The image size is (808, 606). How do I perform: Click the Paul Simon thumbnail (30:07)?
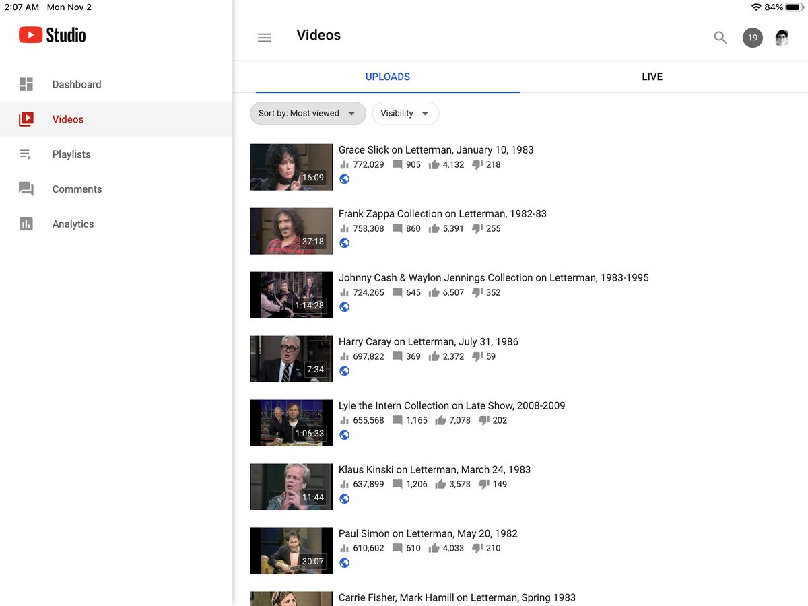pyautogui.click(x=291, y=551)
